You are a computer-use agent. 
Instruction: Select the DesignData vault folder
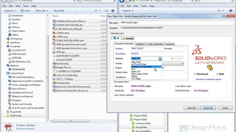(x=141, y=127)
